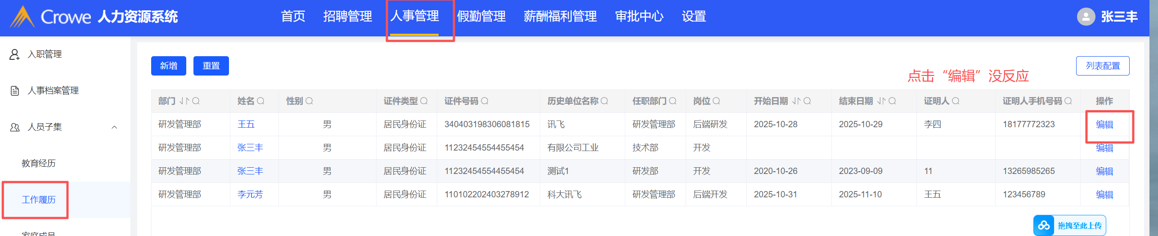Click phone number 13265985265

[1028, 171]
